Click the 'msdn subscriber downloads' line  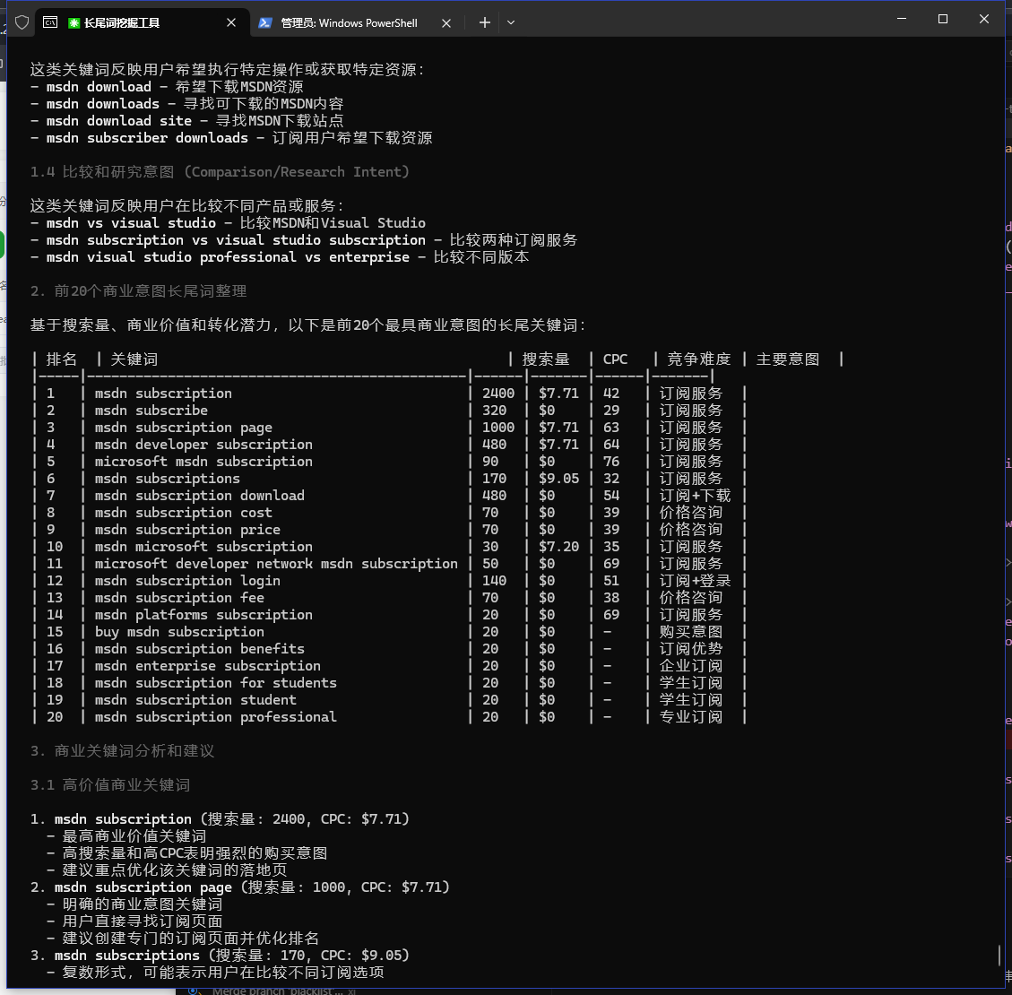click(231, 138)
